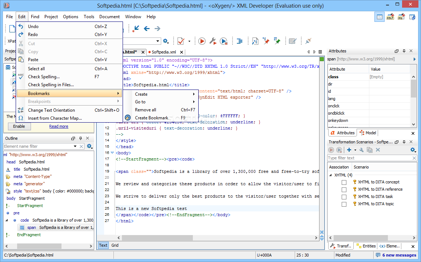Click the blue Back arrow toolbar icon
The width and height of the screenshot is (421, 262).
click(147, 28)
